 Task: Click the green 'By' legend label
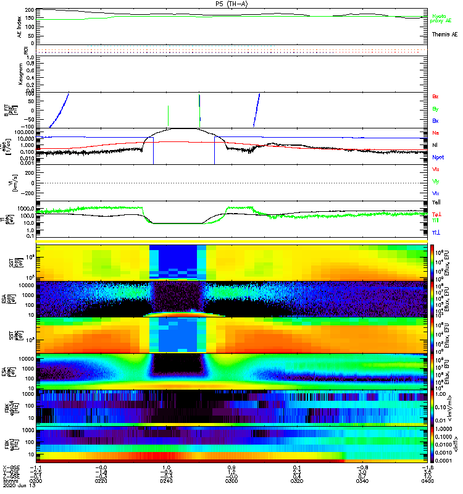pyautogui.click(x=435, y=109)
